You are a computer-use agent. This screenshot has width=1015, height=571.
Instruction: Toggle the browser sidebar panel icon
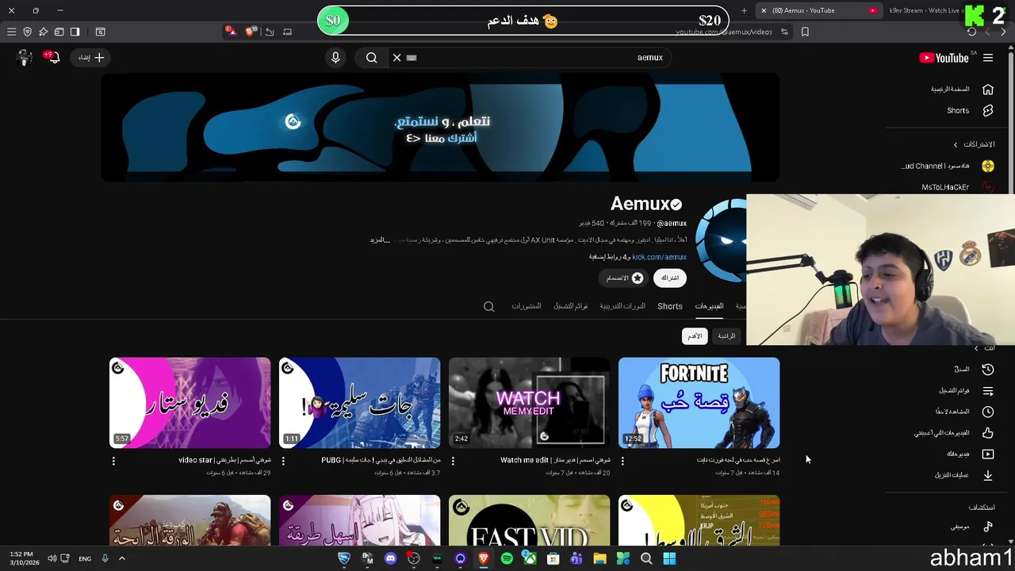click(75, 32)
